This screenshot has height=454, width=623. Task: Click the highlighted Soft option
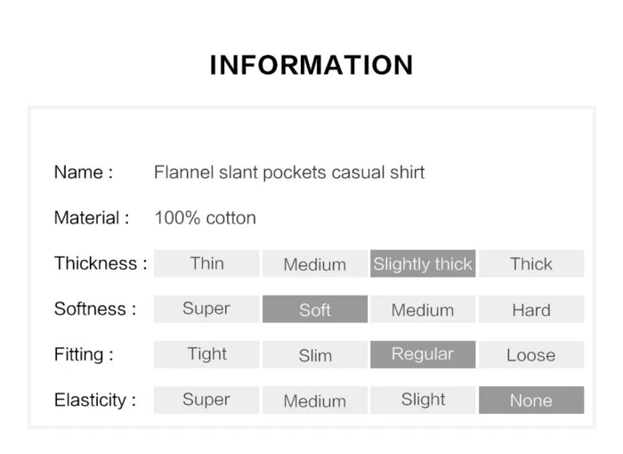[x=314, y=310]
